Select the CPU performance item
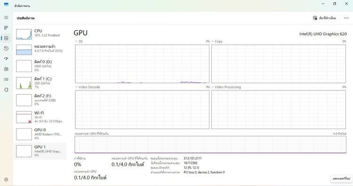This screenshot has height=186, width=353. point(40,34)
